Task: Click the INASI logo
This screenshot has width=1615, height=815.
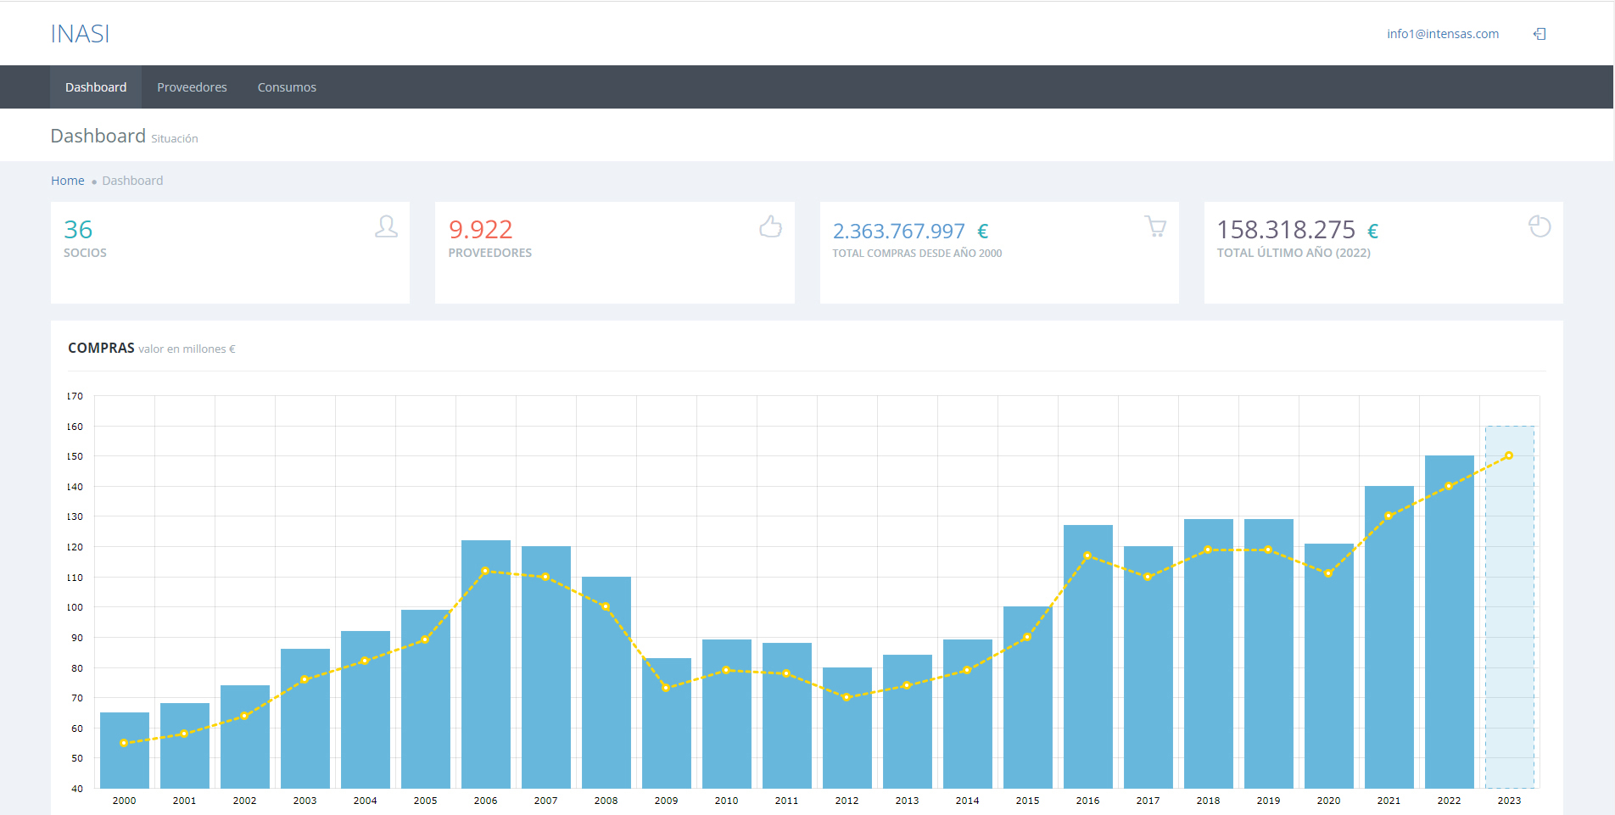Action: pyautogui.click(x=81, y=34)
